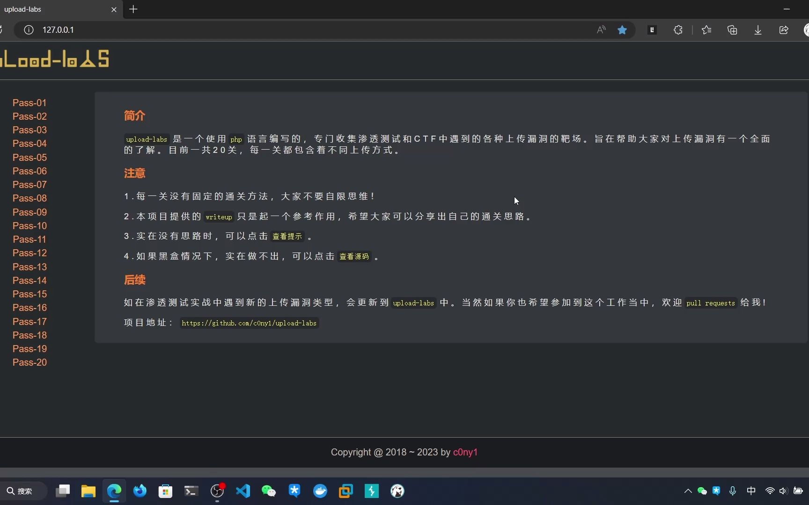
Task: Open Visual Studio Code from the taskbar
Action: click(243, 491)
